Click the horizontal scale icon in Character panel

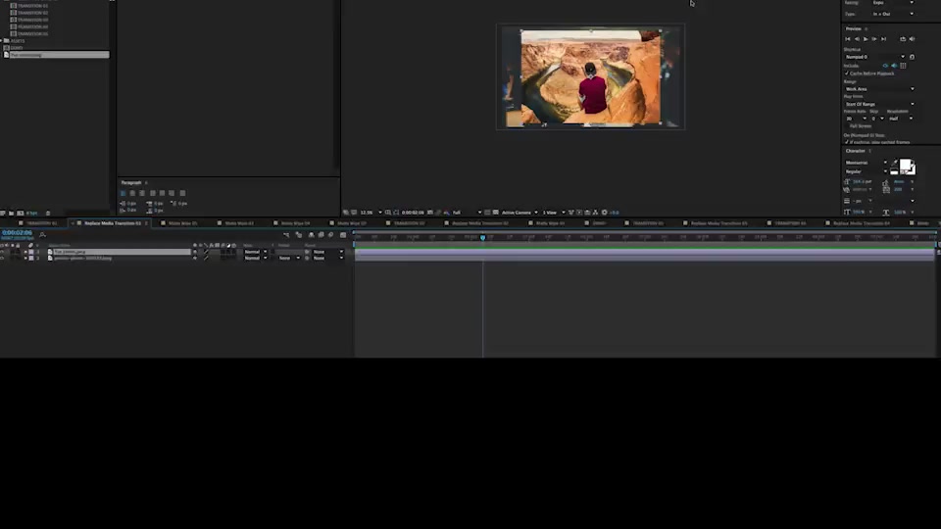(886, 212)
